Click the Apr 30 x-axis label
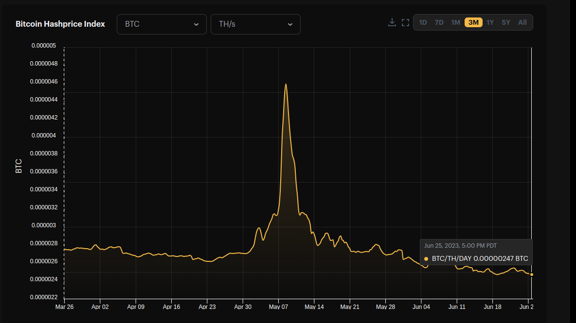The image size is (576, 323). 243,307
